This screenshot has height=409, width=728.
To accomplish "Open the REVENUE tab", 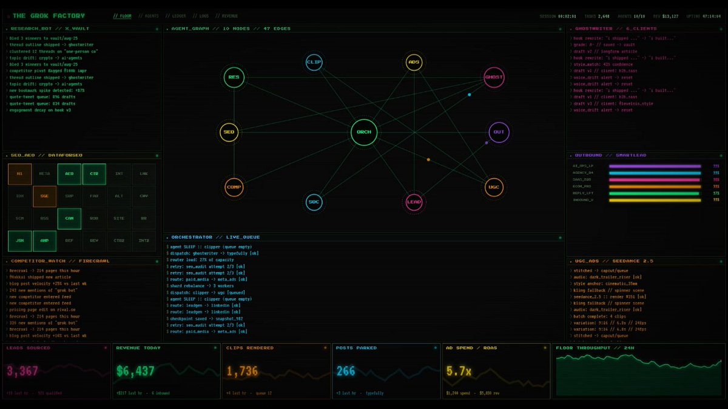I will [x=226, y=16].
